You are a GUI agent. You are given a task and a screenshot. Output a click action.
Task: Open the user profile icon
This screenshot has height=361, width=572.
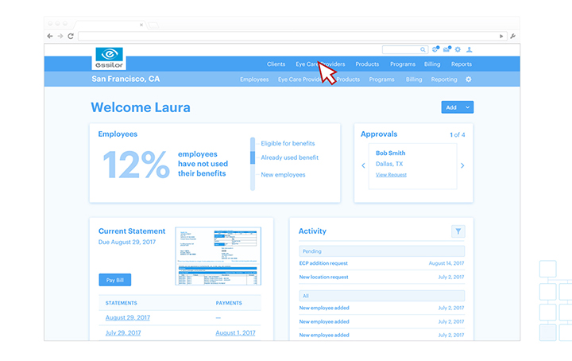(x=469, y=49)
